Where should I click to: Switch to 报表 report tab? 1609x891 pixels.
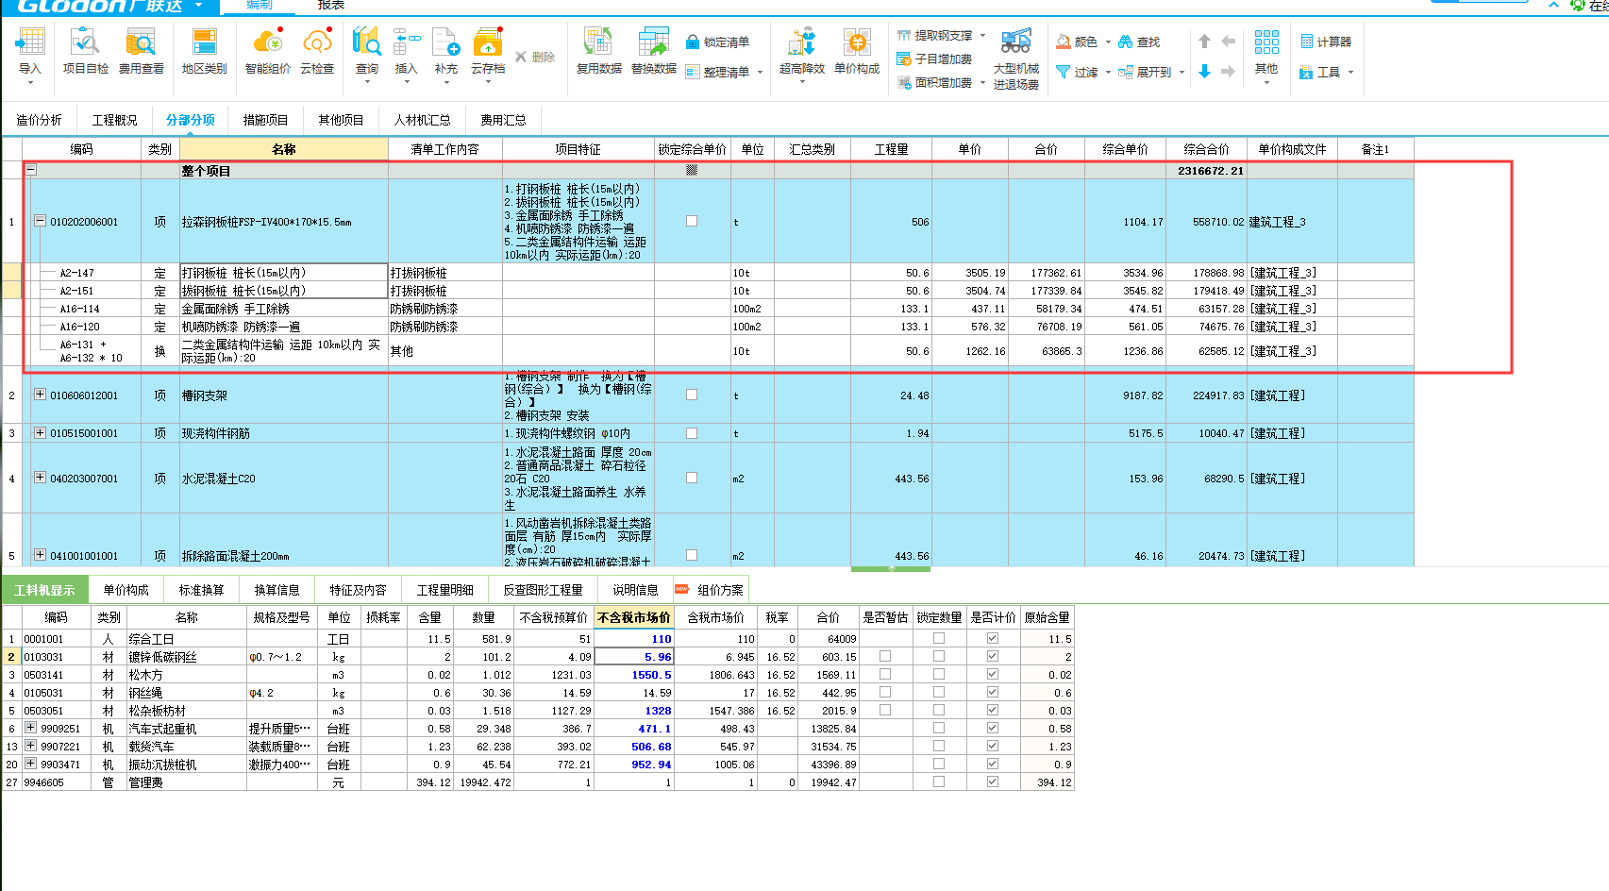[331, 6]
